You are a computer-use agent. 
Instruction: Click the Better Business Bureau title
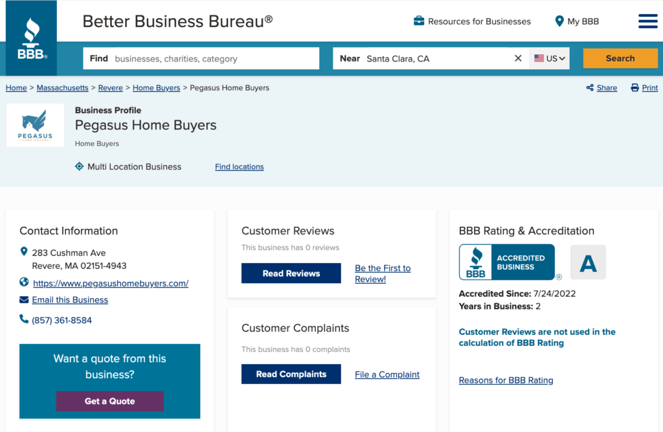[x=177, y=21]
